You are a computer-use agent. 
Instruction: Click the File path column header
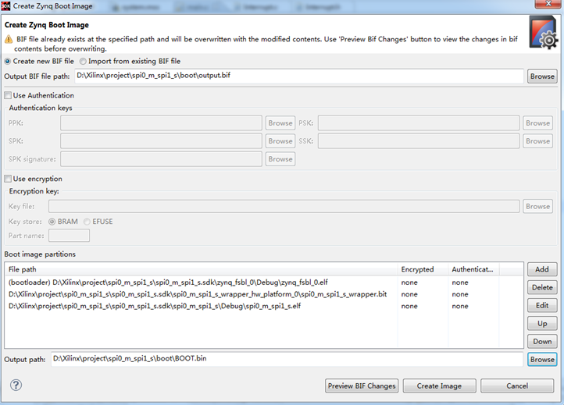201,269
